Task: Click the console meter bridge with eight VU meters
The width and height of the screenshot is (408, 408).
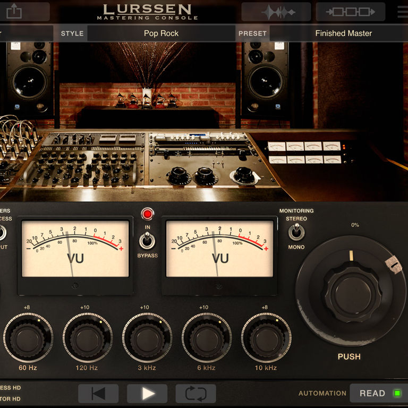Action: 304,153
